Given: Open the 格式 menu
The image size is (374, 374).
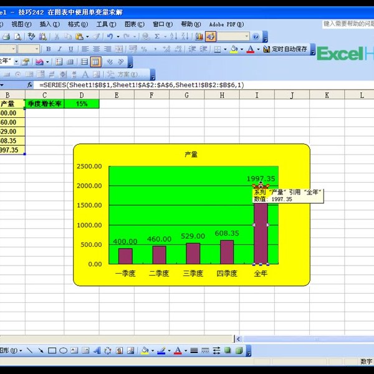Looking at the screenshot, I should click(x=78, y=24).
